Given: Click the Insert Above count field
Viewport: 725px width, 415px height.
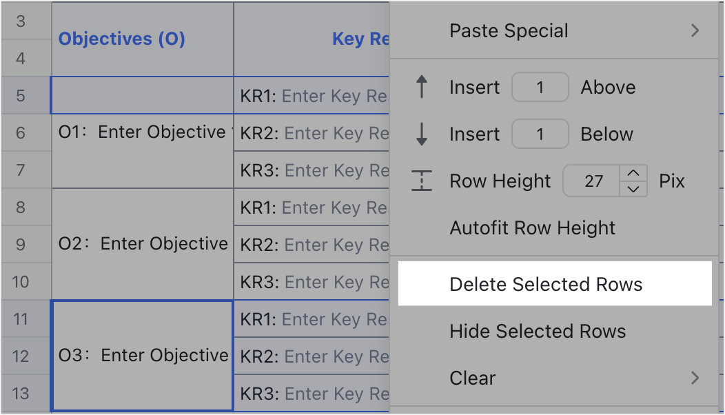Looking at the screenshot, I should click(x=540, y=87).
